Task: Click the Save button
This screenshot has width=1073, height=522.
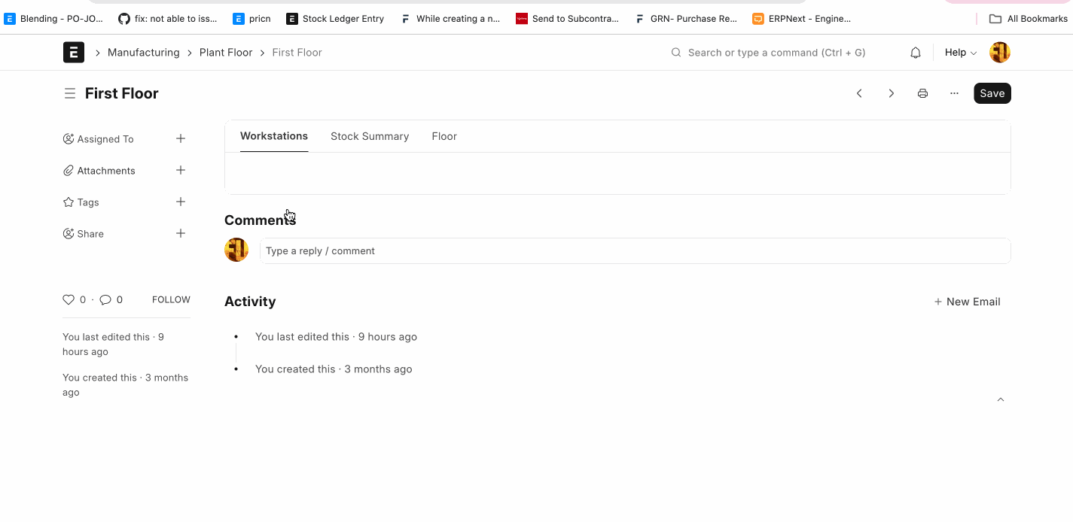Action: point(992,93)
